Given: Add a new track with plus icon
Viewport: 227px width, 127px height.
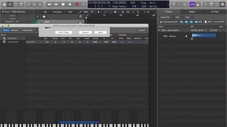Looking at the screenshot, I should pos(38,17).
